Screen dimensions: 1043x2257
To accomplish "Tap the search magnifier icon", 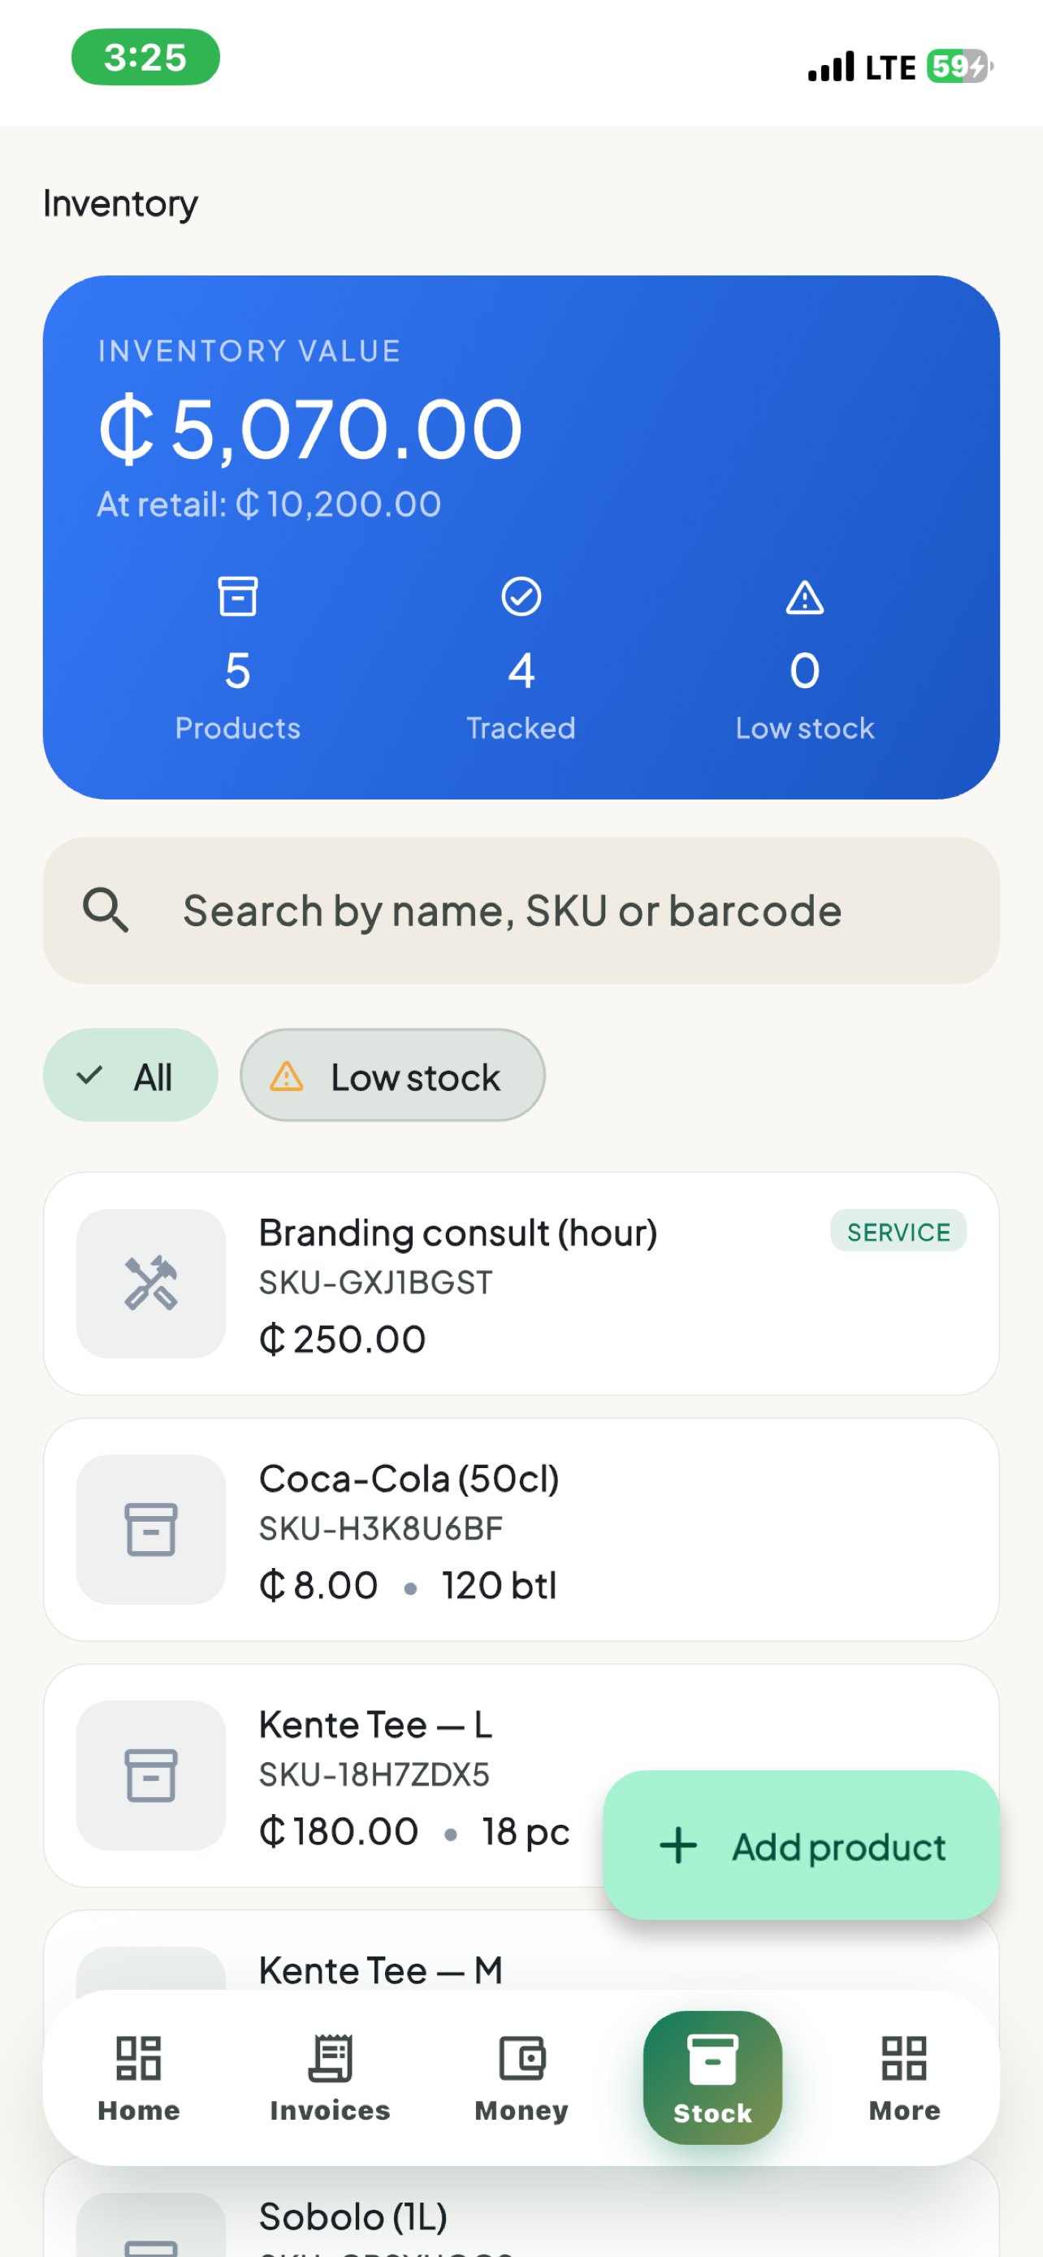I will click(x=106, y=910).
